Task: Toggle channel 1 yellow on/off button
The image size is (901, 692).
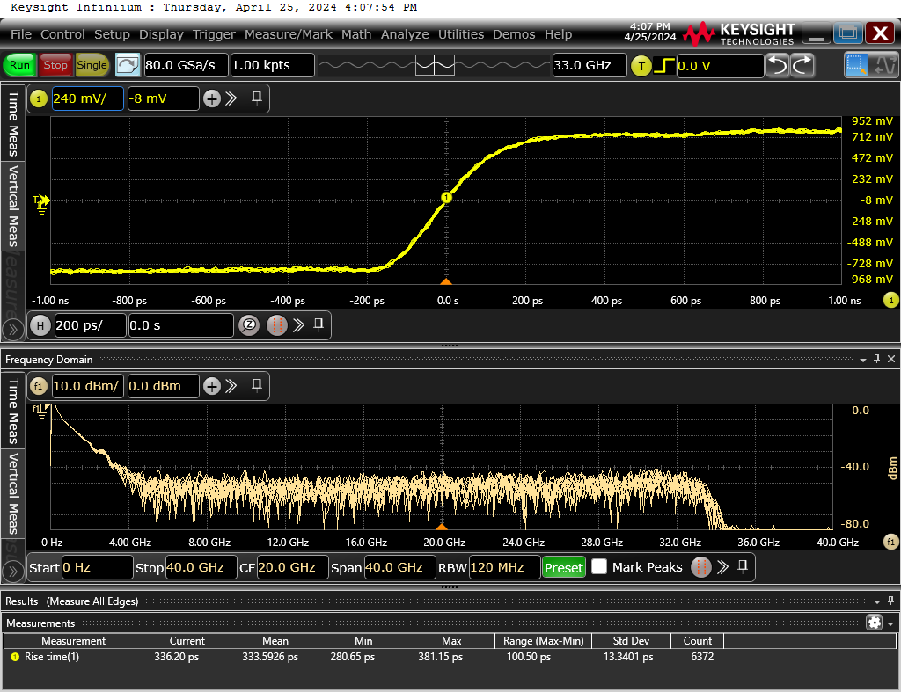Action: click(x=39, y=98)
